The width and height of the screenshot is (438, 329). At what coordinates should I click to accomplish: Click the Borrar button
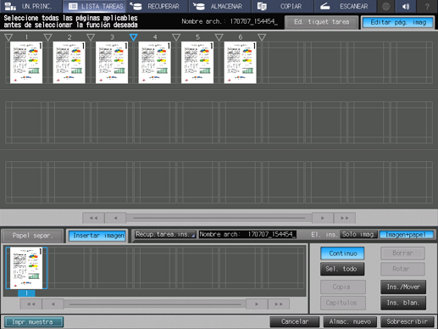pos(402,254)
